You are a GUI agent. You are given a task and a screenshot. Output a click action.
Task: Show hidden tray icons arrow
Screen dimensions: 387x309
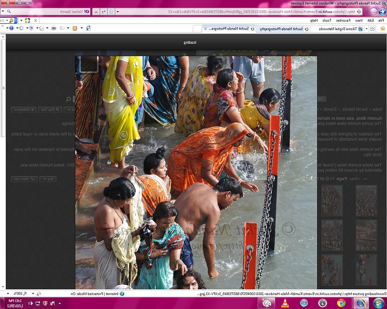coord(60,303)
